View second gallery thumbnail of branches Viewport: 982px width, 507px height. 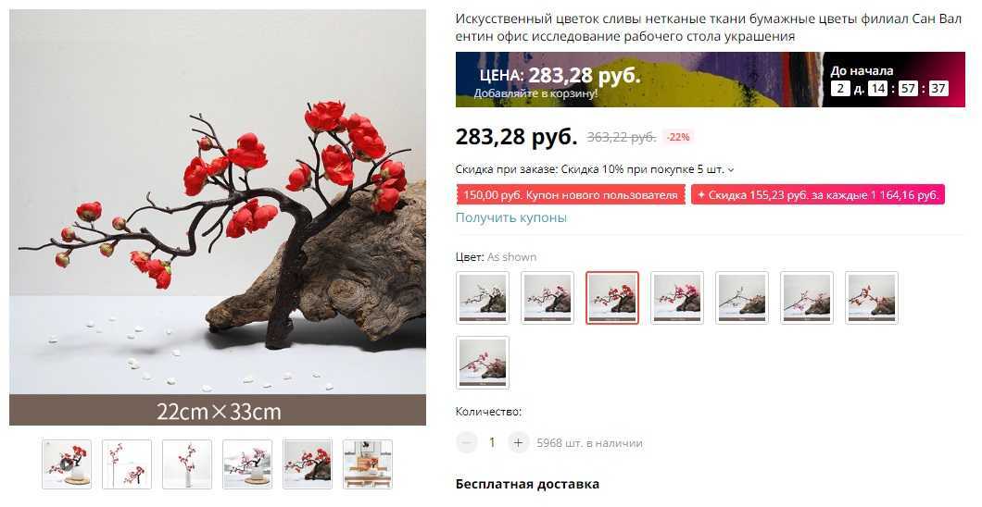[127, 464]
